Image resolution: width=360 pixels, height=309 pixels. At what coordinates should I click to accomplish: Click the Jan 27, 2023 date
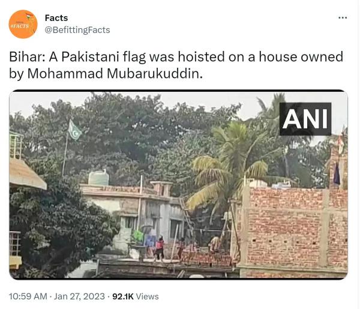pos(79,296)
